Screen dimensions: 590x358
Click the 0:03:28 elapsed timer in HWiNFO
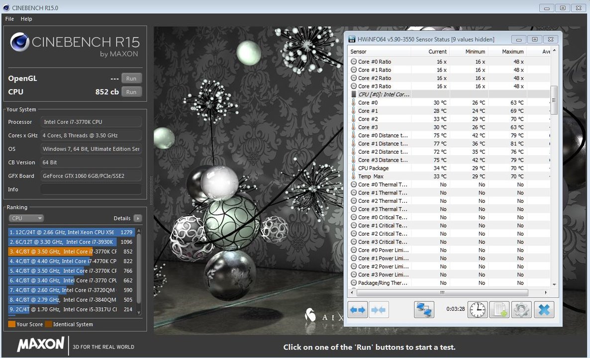coord(455,309)
